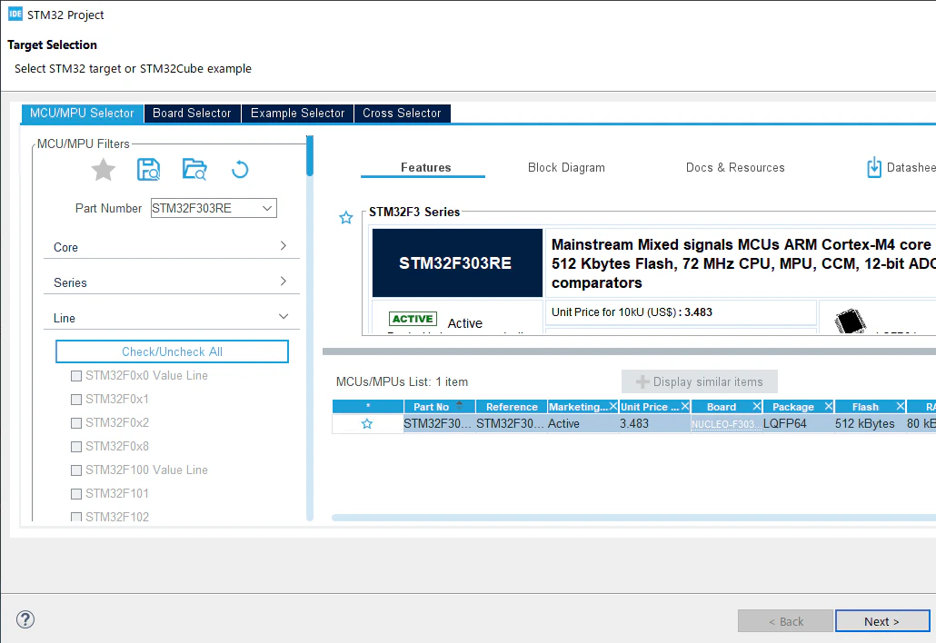936x643 pixels.
Task: Check the STM32F101 checkbox
Action: (76, 494)
